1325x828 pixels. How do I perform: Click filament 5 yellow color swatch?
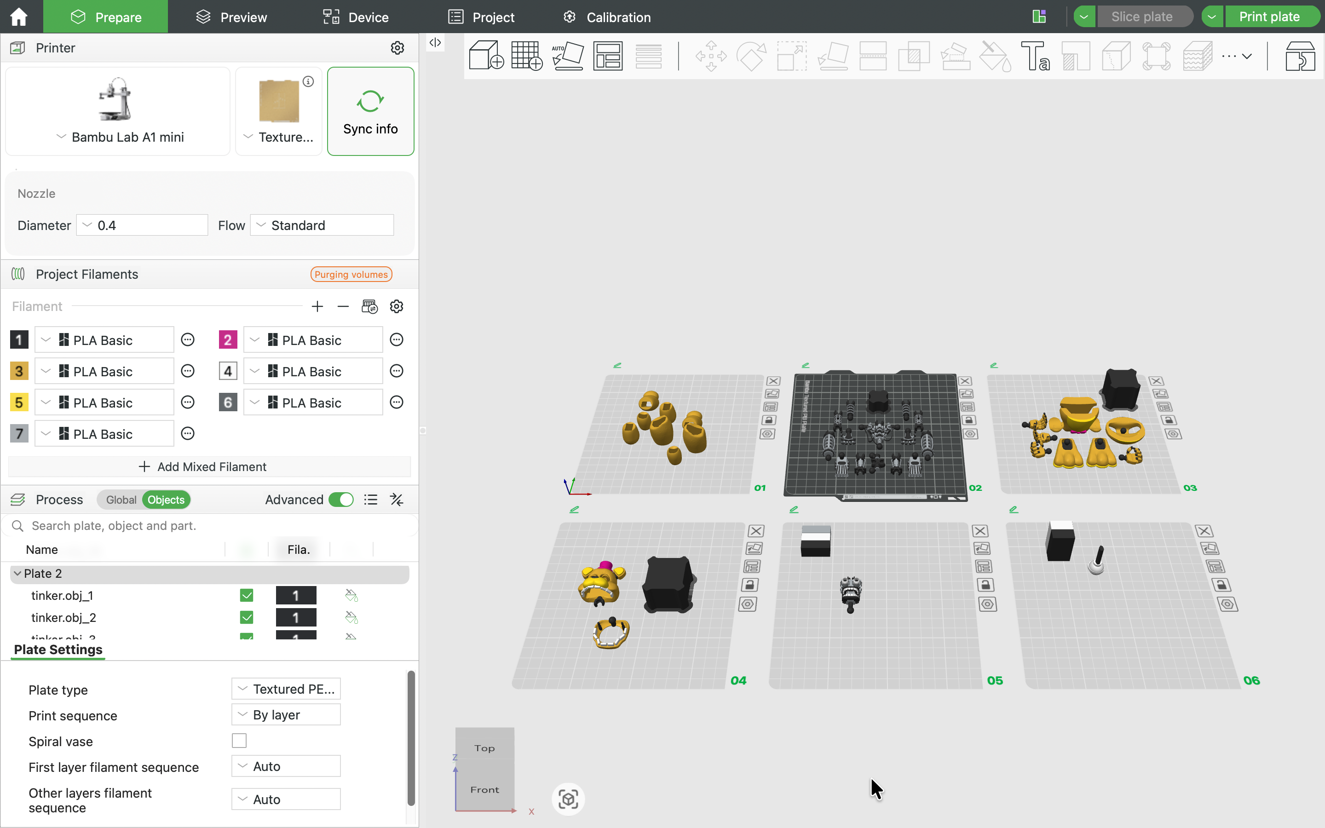[x=19, y=402]
